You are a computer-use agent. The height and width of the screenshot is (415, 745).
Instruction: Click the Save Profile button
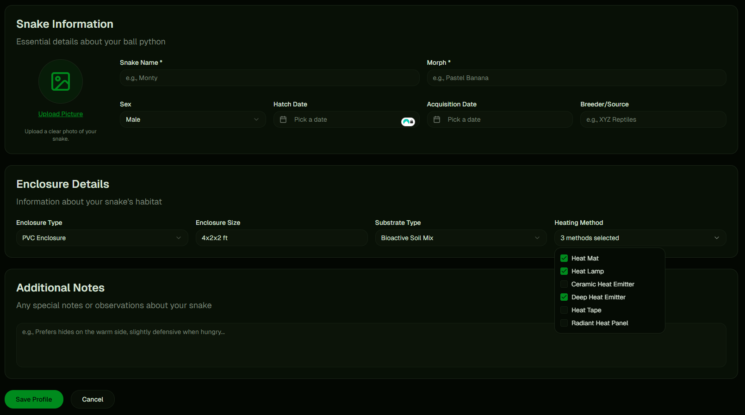(34, 399)
